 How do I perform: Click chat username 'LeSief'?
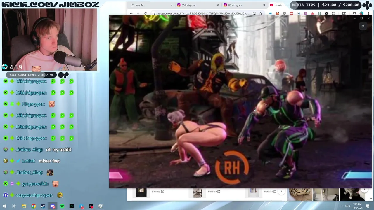tap(29, 161)
